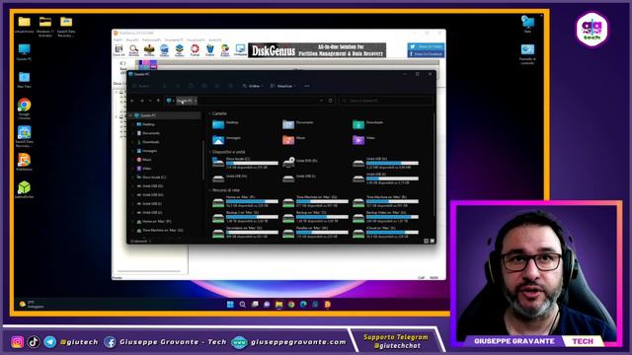Open address bar history dropdown in Explorer
This screenshot has width=632, height=355.
[321, 101]
